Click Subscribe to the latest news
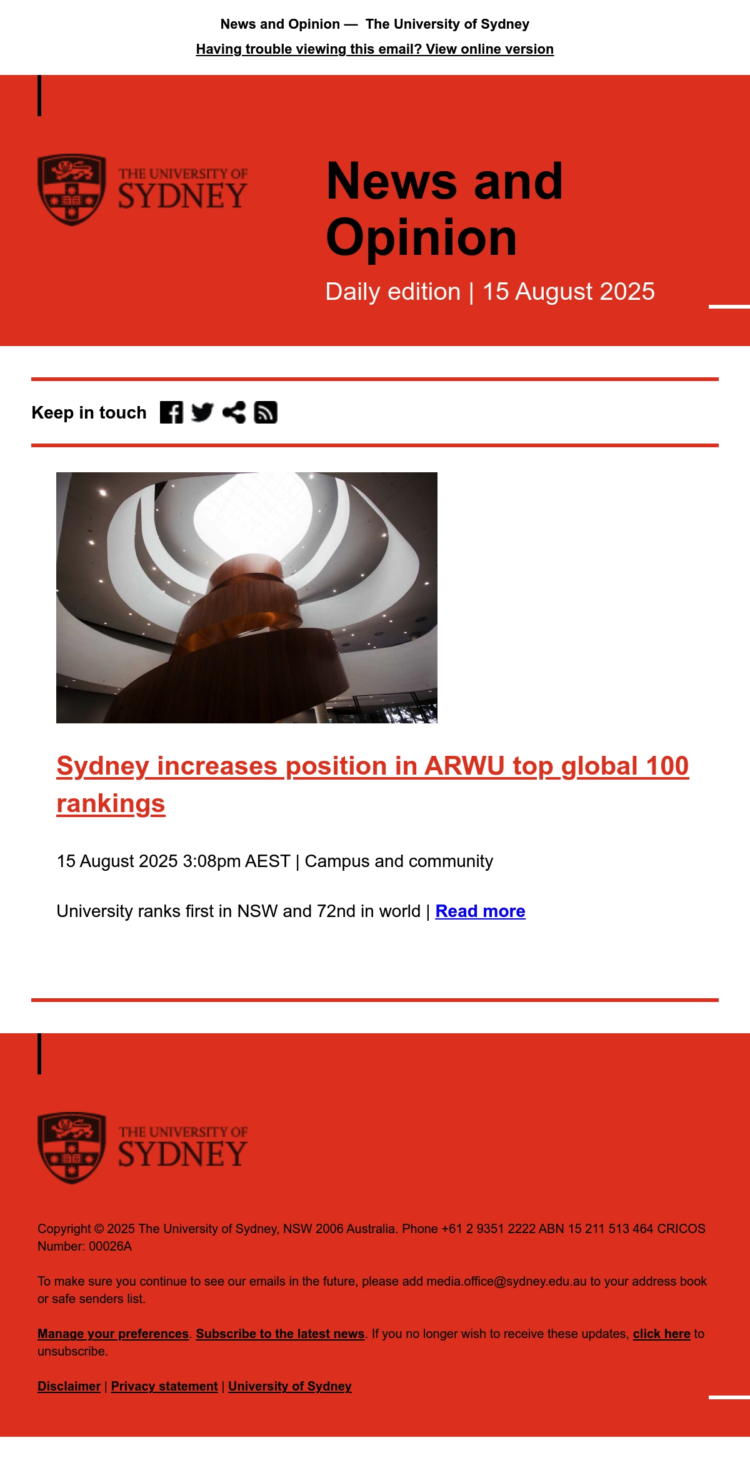The width and height of the screenshot is (750, 1463). pyautogui.click(x=281, y=1334)
